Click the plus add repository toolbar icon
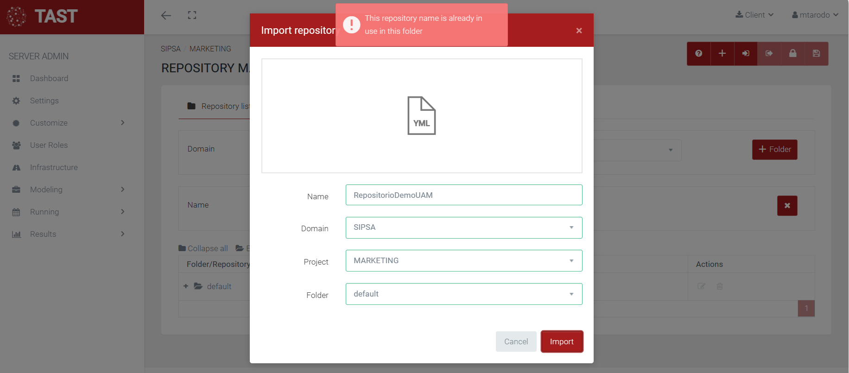The image size is (849, 373). tap(722, 54)
